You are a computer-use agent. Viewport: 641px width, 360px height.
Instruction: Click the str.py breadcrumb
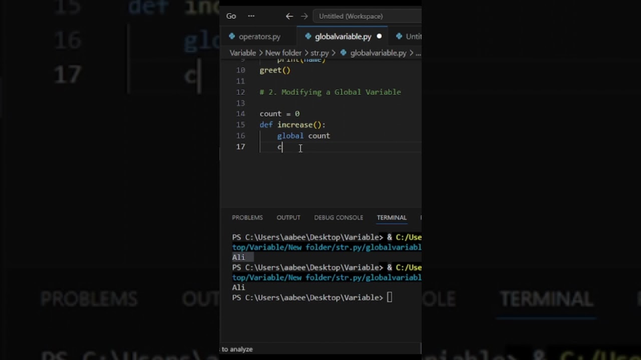(x=319, y=52)
